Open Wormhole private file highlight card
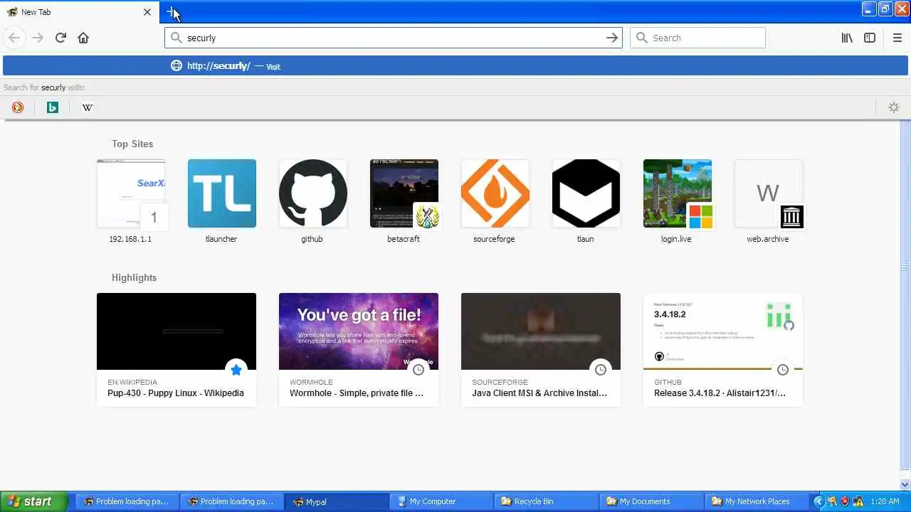 [359, 349]
